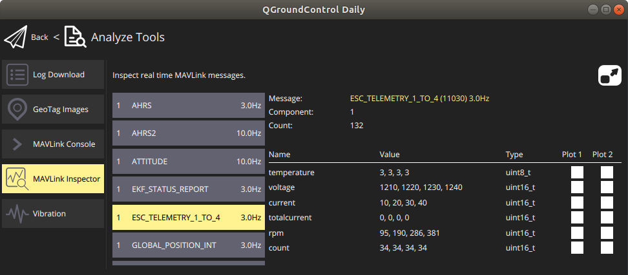Select the ATTITUDE message

coord(189,161)
